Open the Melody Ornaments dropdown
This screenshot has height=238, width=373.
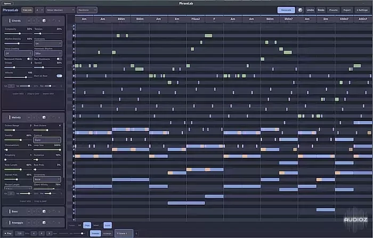point(47,179)
